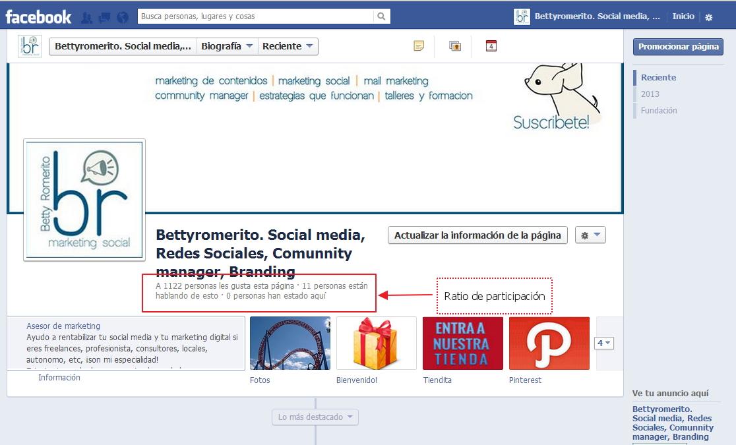736x445 pixels.
Task: Click the search magnifier button
Action: click(381, 16)
